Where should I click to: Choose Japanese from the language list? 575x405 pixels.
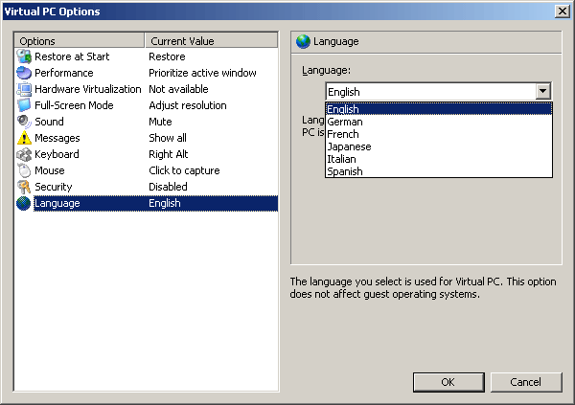pyautogui.click(x=439, y=146)
